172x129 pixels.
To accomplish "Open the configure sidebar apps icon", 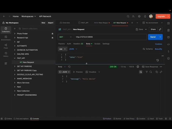I will pos(6,63).
